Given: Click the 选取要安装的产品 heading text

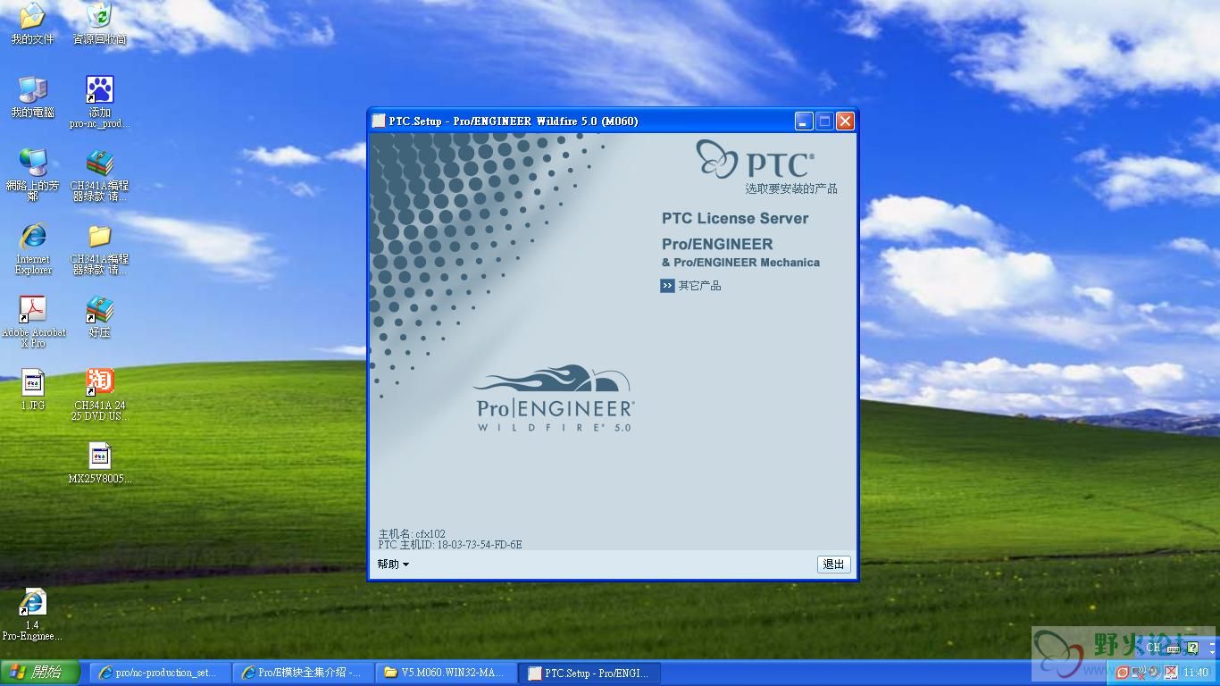Looking at the screenshot, I should (791, 188).
